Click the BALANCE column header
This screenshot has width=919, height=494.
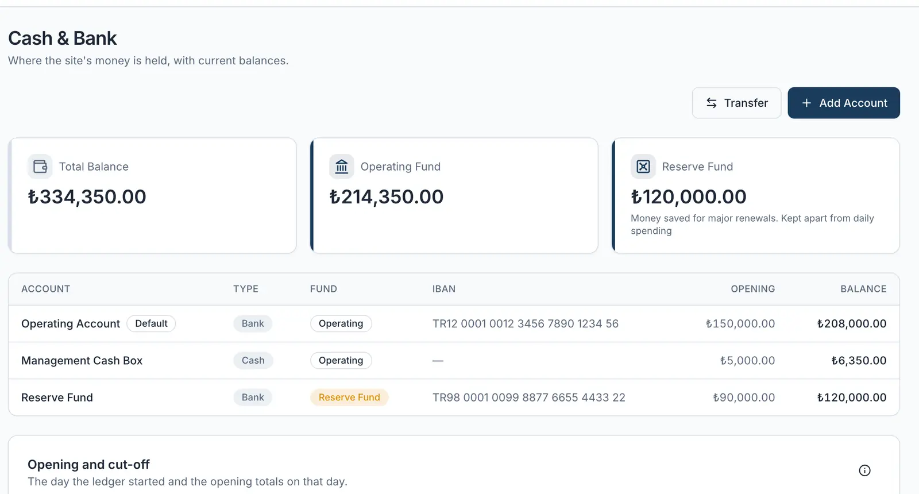pos(863,289)
